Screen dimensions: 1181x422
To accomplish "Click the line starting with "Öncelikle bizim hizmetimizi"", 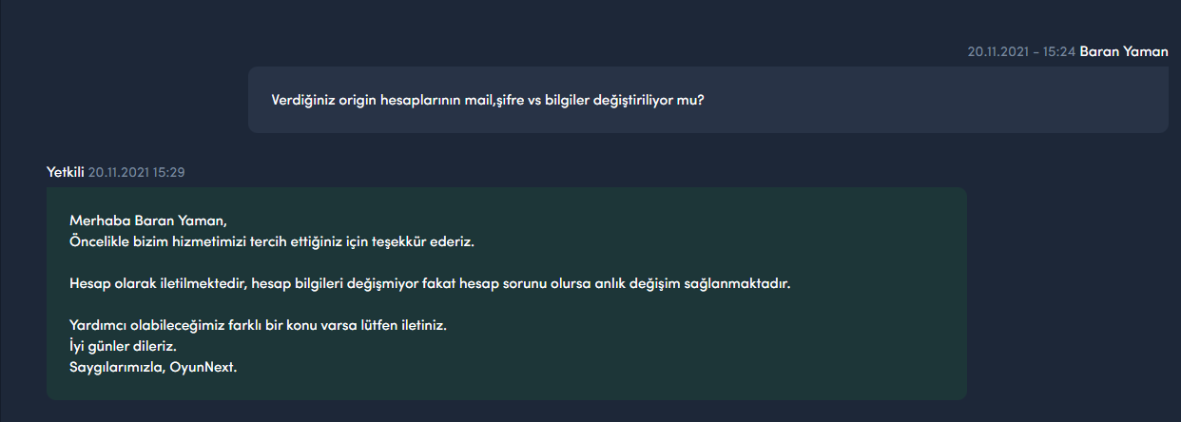I will (x=271, y=241).
